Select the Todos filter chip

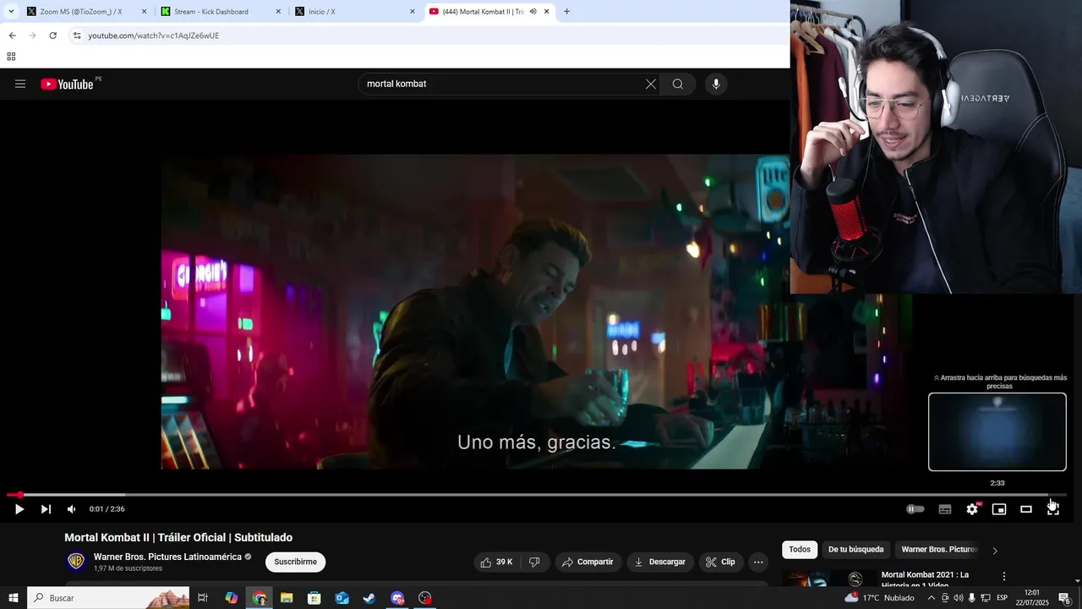click(x=800, y=550)
